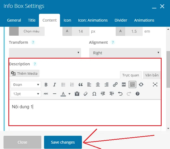Toggle the toolbar kitchen sink button
This screenshot has width=170, height=149.
tap(132, 84)
